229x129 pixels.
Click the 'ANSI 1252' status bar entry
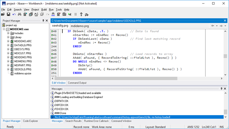[193, 127]
